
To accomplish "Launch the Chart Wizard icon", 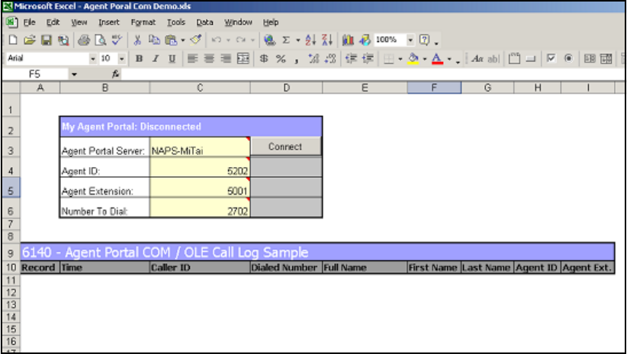I will (348, 40).
